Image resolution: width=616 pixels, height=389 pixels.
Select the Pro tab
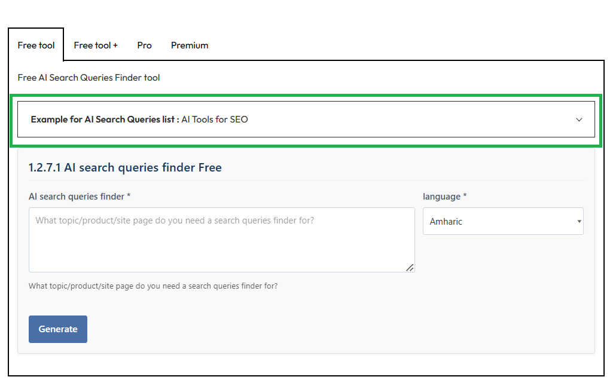tap(144, 45)
